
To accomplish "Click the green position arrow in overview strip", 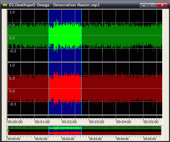I will (8, 131).
